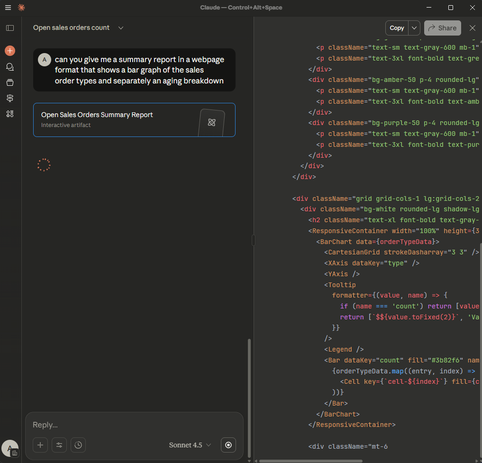Open the Sonnet 4.5 model selector
482x463 pixels.
click(x=190, y=445)
